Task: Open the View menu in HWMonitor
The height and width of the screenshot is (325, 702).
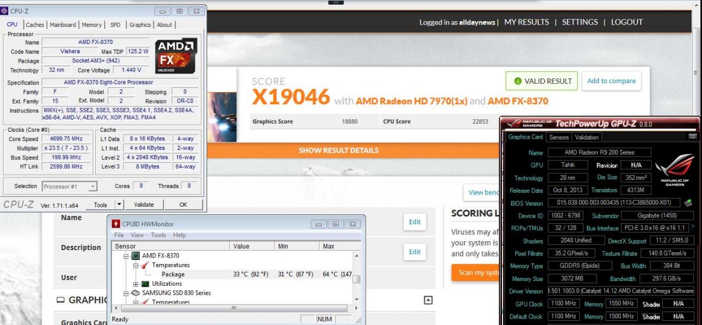Action: coord(137,235)
